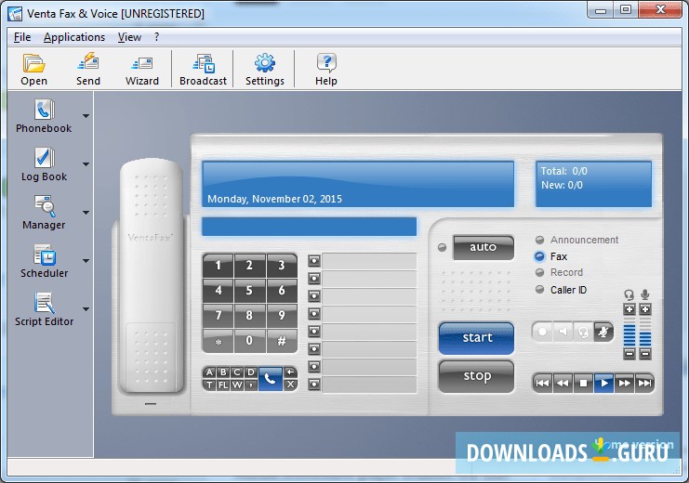The image size is (689, 483).
Task: Click the FL key on the keypad
Action: click(x=224, y=385)
